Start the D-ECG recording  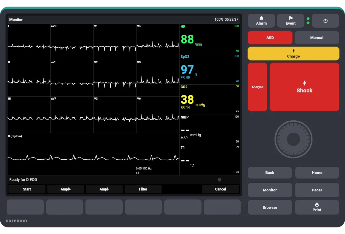[x=27, y=189]
